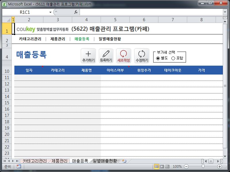The height and width of the screenshot is (172, 230).
Task: Select column header 5
Action: (115, 19)
